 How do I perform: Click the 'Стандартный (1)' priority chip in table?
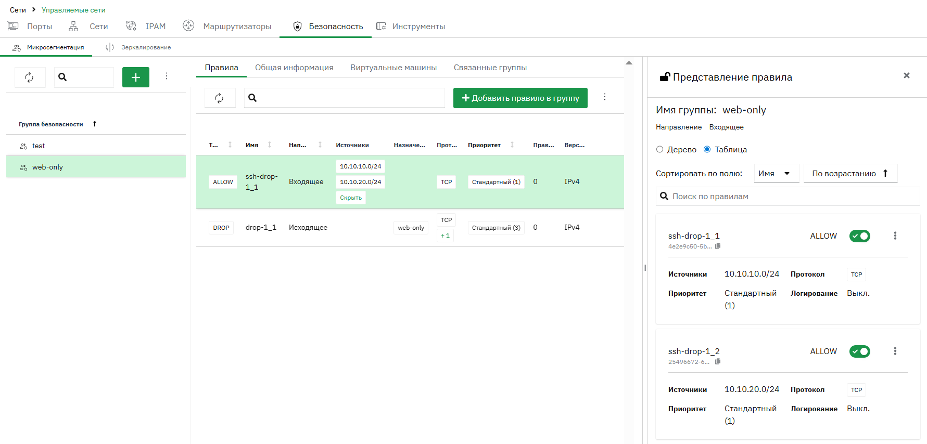[x=496, y=182]
